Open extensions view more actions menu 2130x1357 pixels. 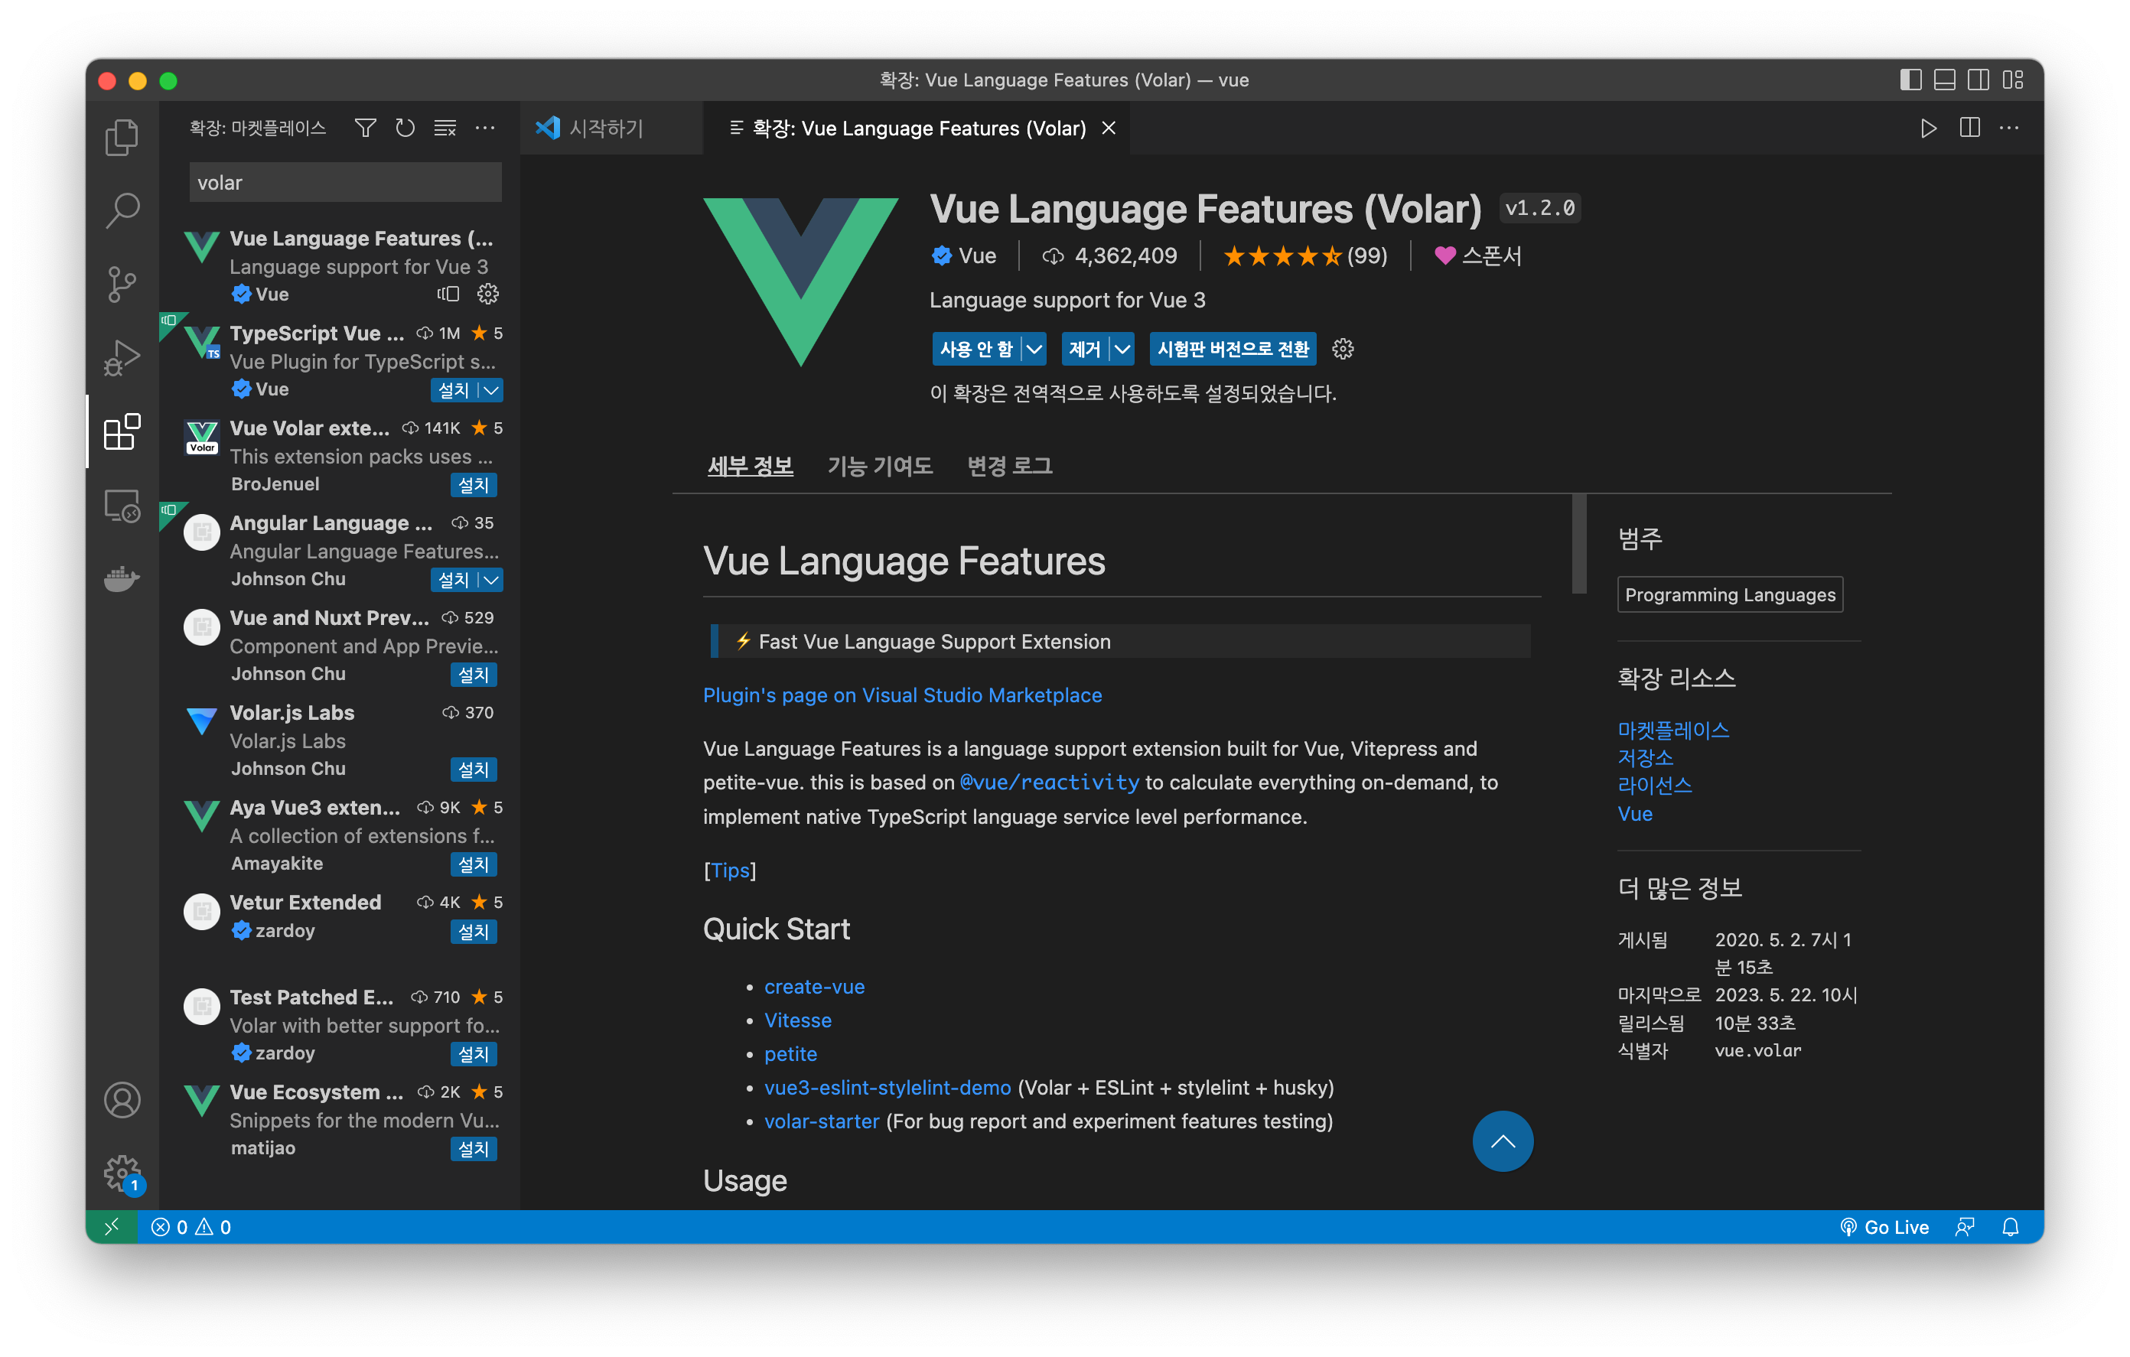tap(485, 129)
